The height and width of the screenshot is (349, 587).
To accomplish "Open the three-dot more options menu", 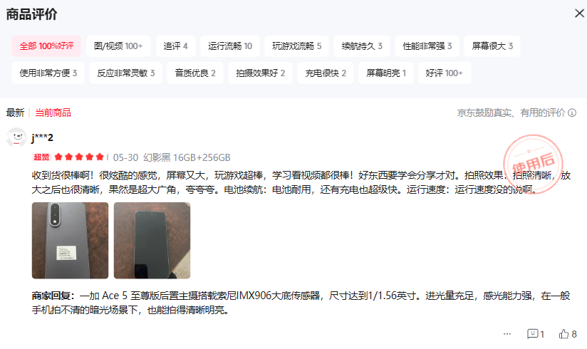I will (507, 333).
